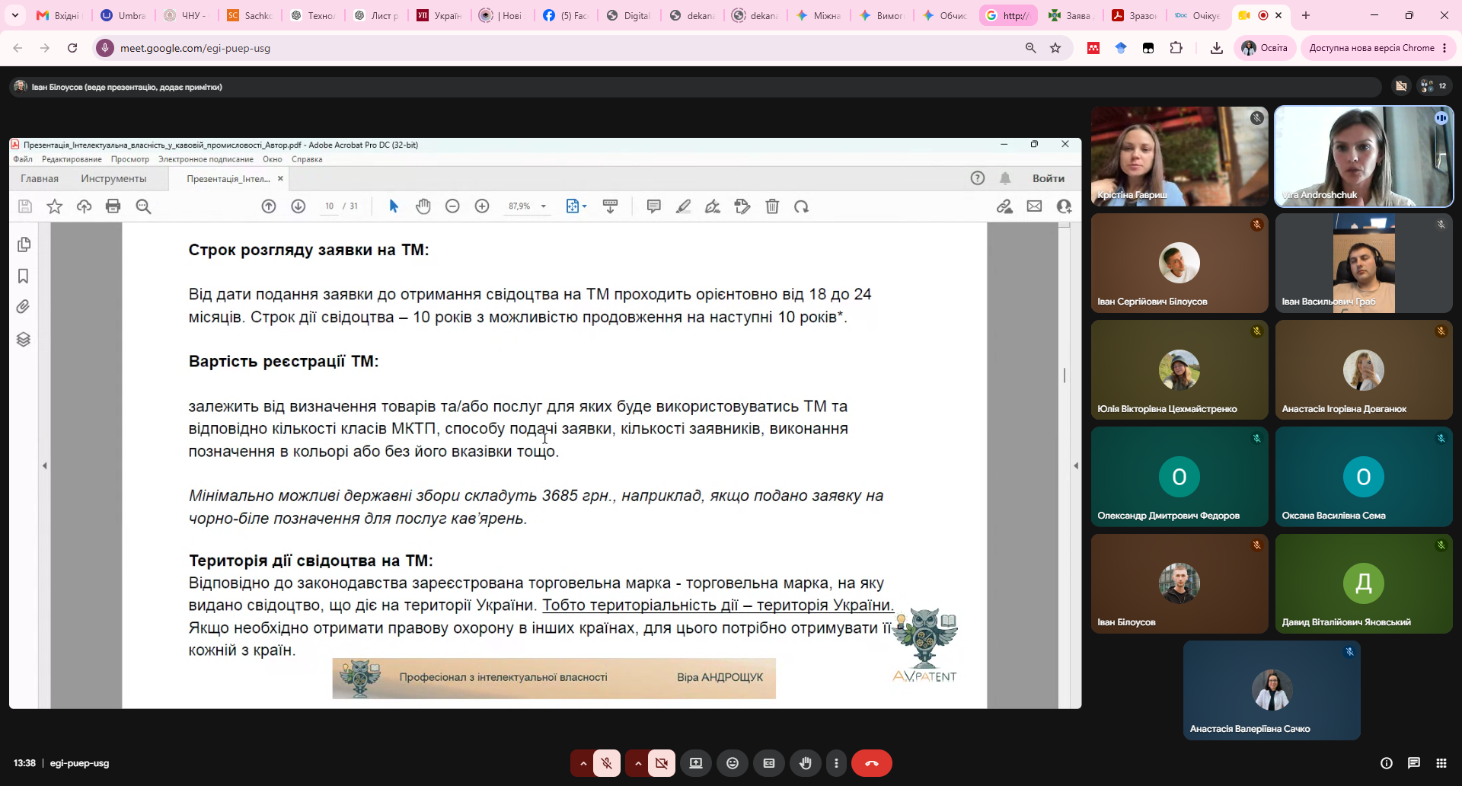Toggle closed captions in Meet
The width and height of the screenshot is (1462, 786).
[x=769, y=763]
